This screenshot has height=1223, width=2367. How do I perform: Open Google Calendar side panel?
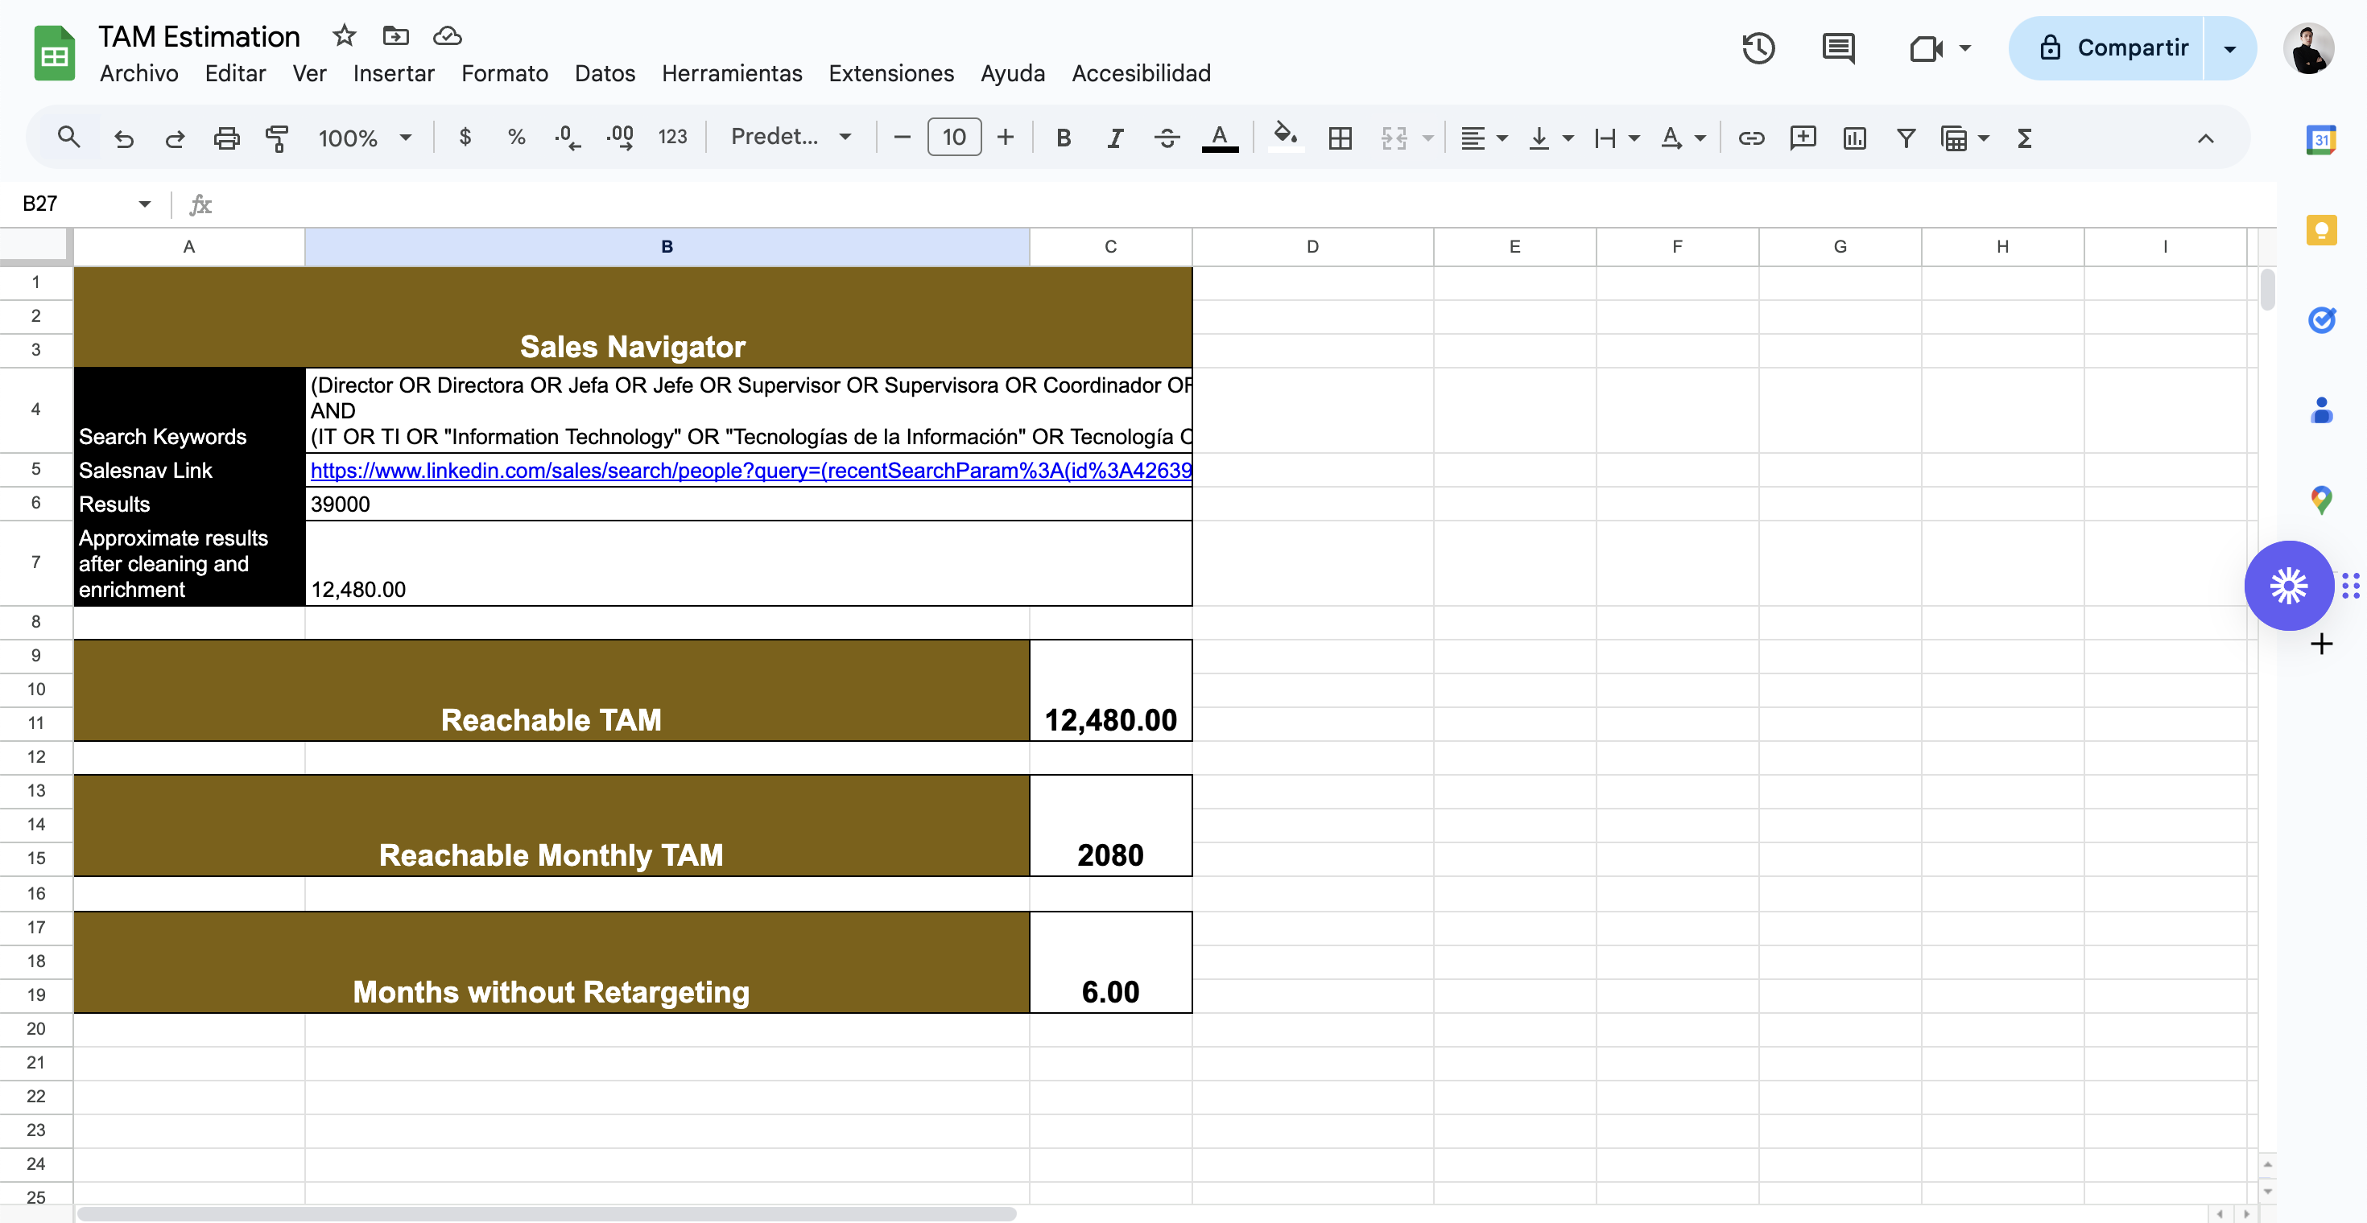(x=2321, y=138)
